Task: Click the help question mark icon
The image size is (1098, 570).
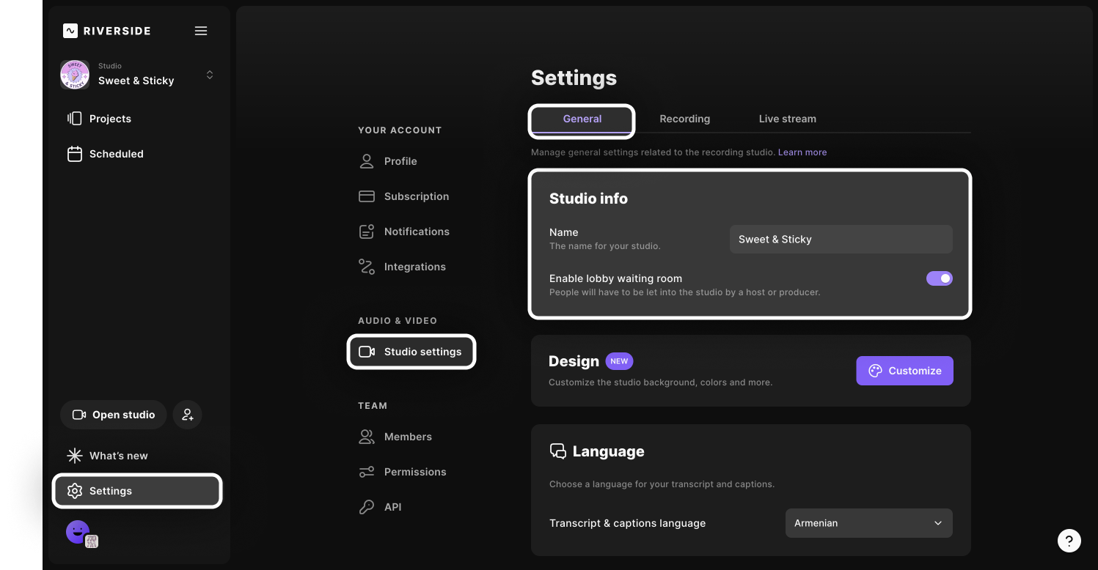Action: (1069, 541)
